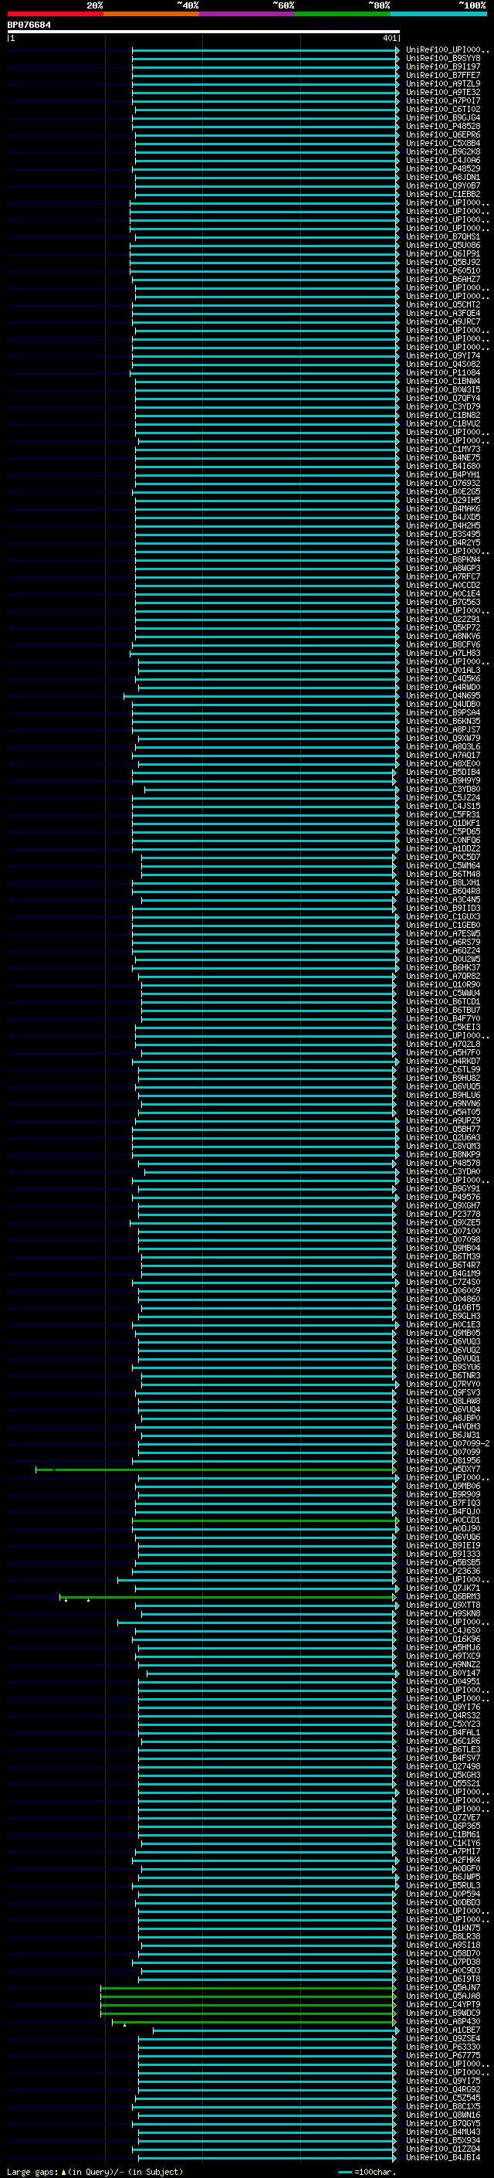
Task: Select the UniRef100_O04860 label
Action: (x=443, y=1300)
